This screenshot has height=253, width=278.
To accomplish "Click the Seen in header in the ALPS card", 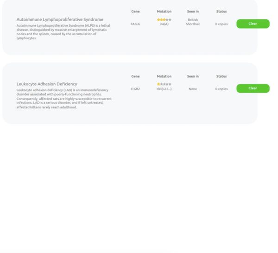I will click(x=193, y=12).
